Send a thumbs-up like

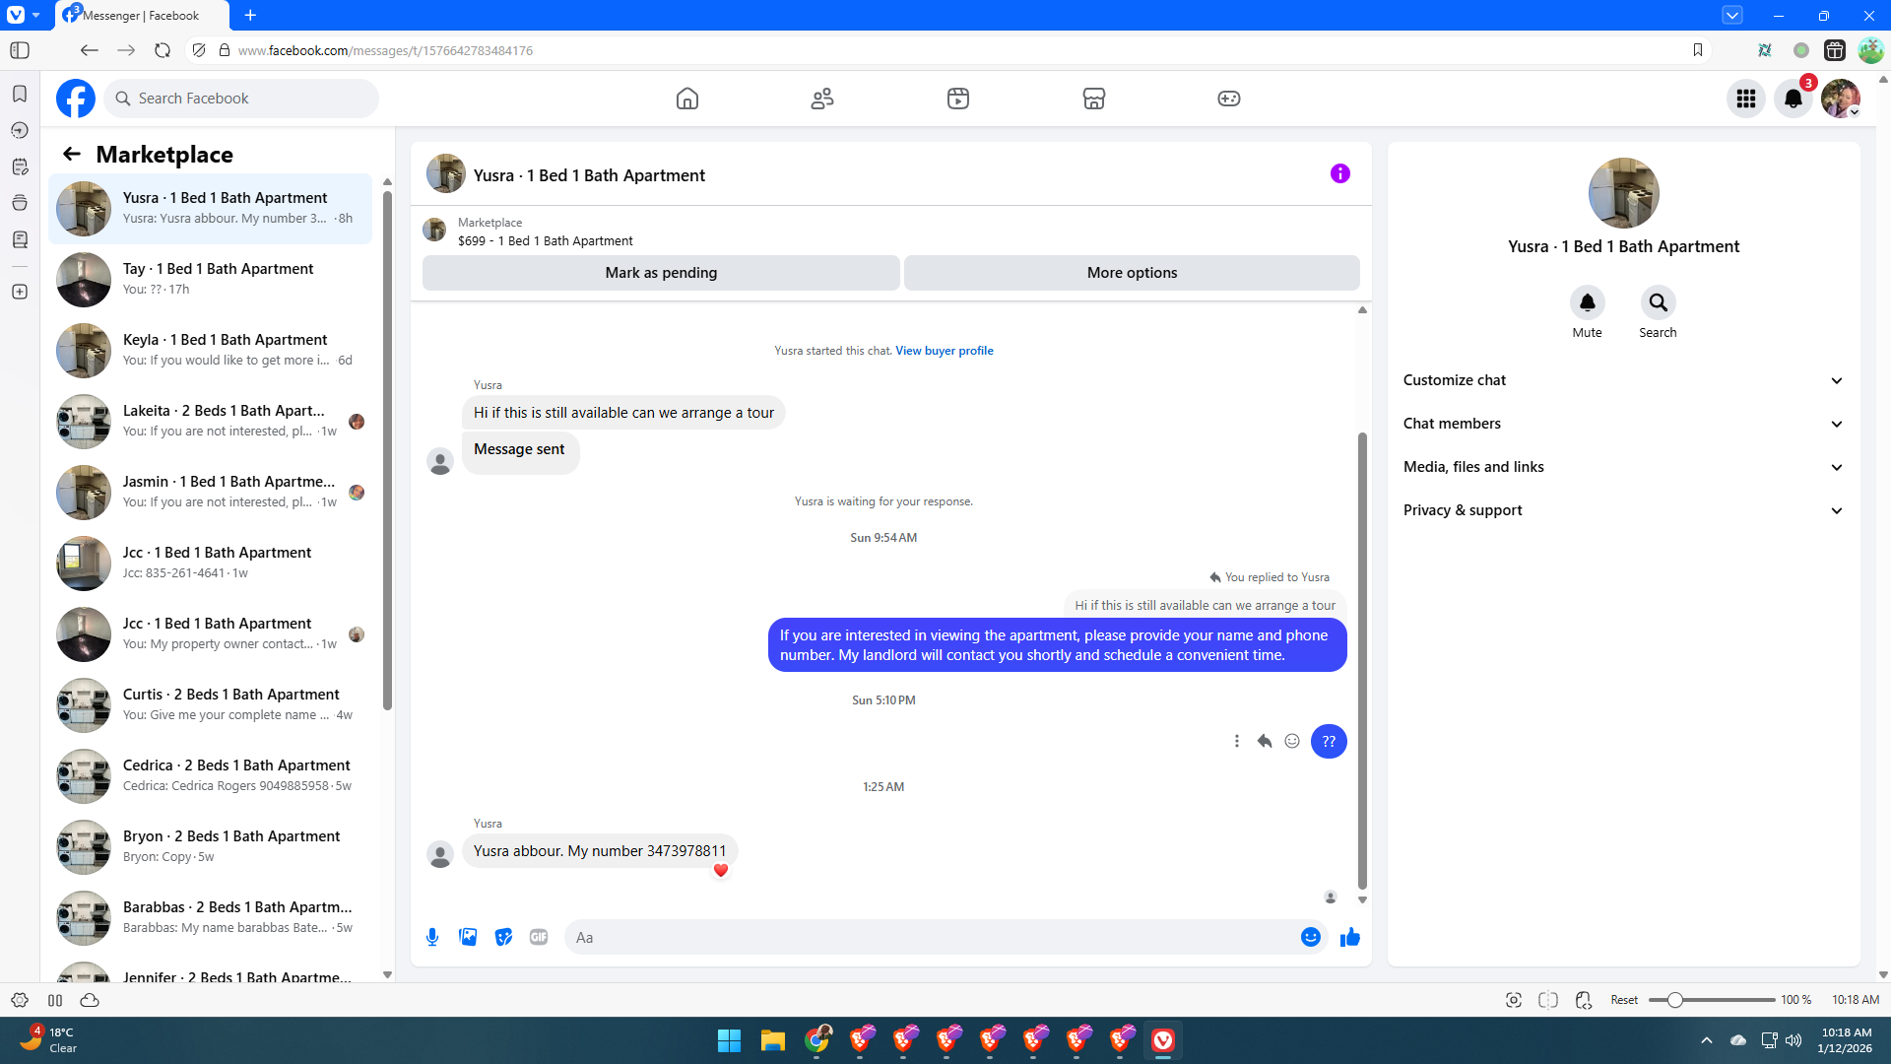pos(1349,937)
